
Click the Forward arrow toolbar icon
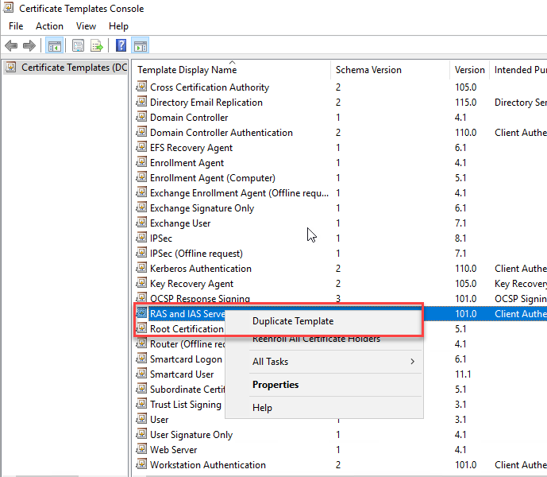pos(29,45)
